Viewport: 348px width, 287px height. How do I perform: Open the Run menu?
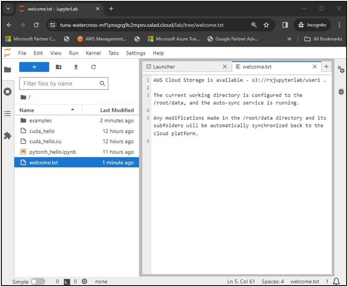pyautogui.click(x=74, y=53)
